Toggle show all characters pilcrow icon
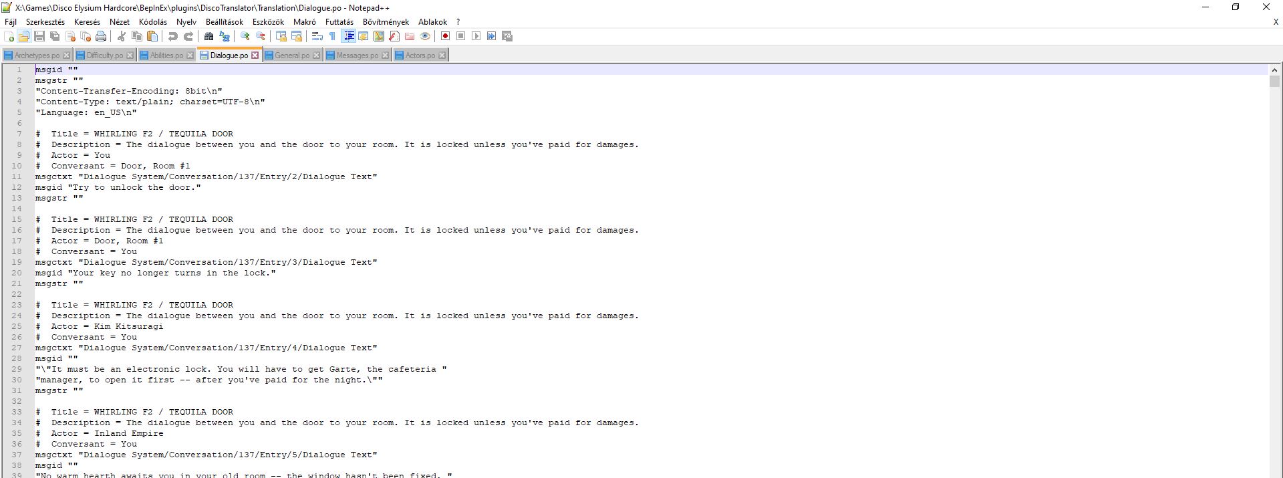The image size is (1283, 478). click(x=333, y=36)
